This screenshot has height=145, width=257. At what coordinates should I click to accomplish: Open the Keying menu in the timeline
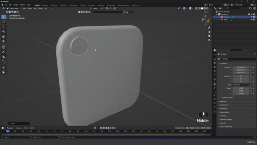pyautogui.click(x=19, y=128)
